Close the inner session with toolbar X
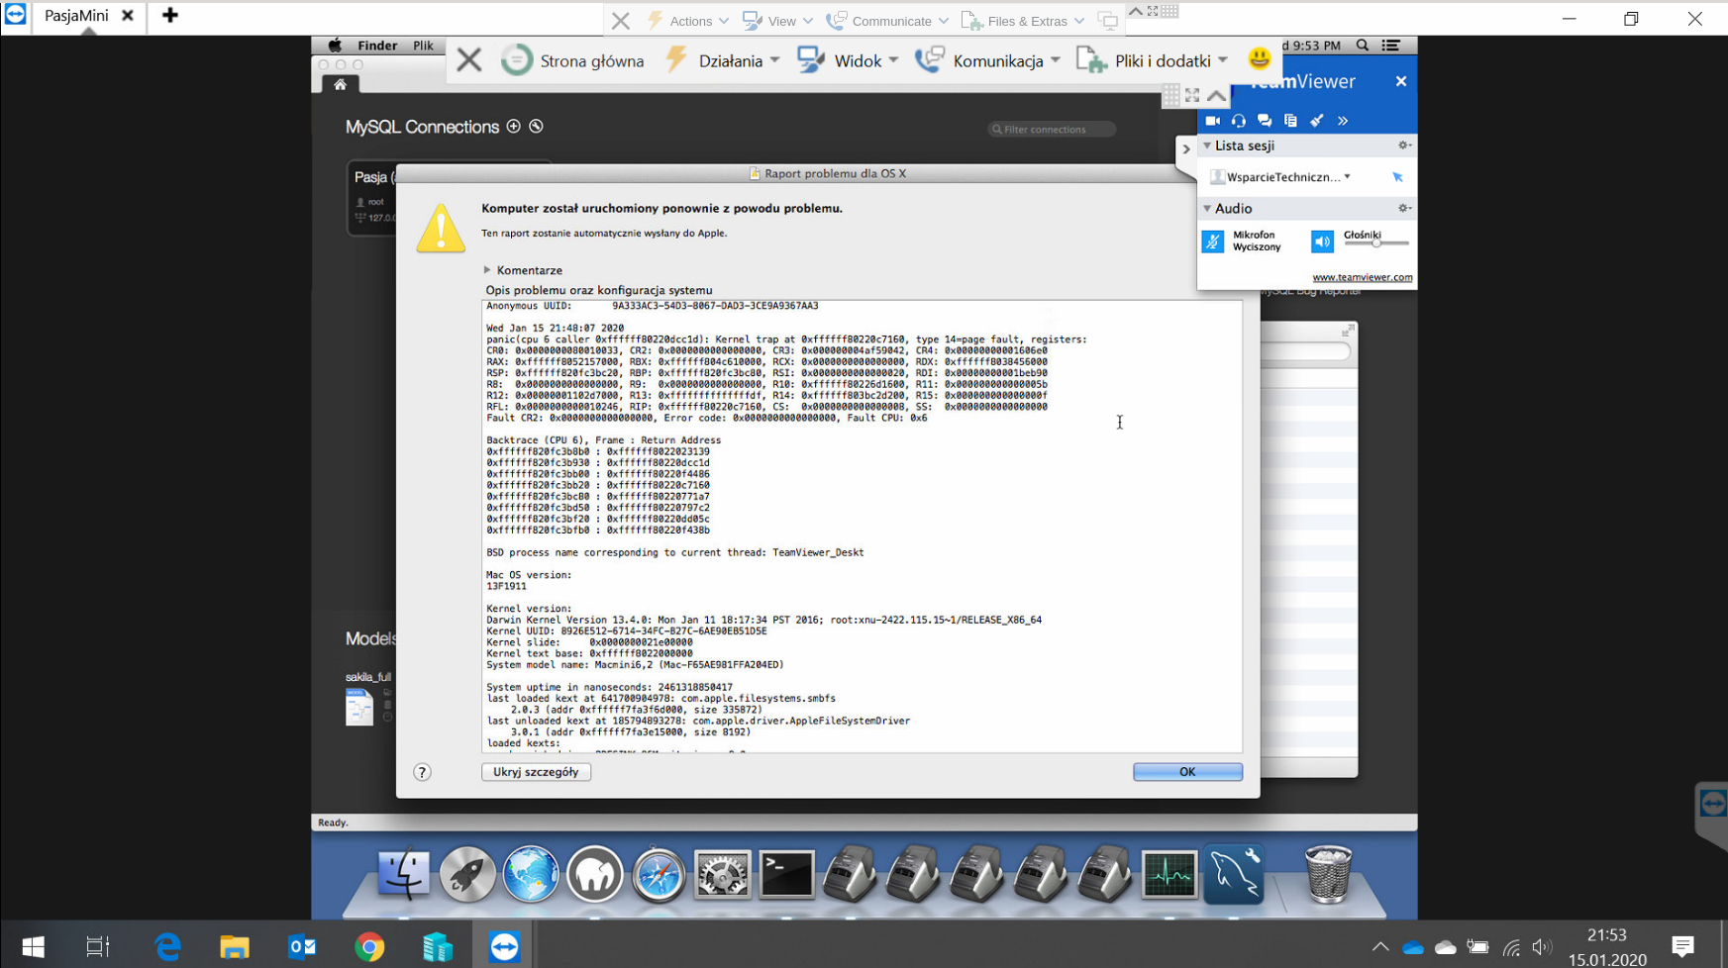 (x=469, y=60)
